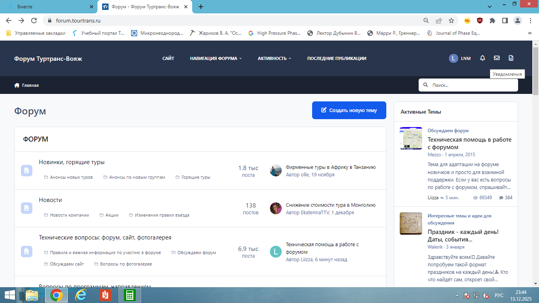
Task: Expand the Навигация форума dropdown
Action: point(215,58)
